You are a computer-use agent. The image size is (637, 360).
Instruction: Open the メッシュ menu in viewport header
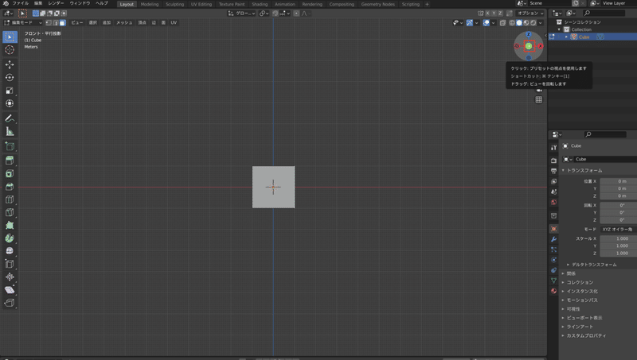click(125, 22)
